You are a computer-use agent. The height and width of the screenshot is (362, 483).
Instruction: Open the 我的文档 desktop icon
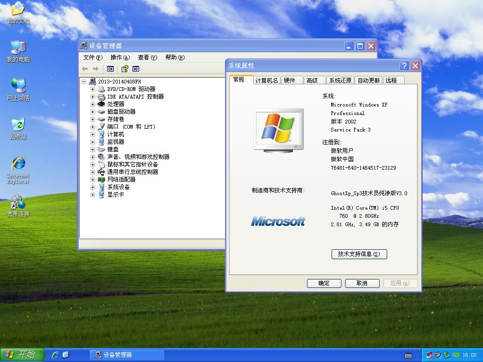(x=18, y=13)
